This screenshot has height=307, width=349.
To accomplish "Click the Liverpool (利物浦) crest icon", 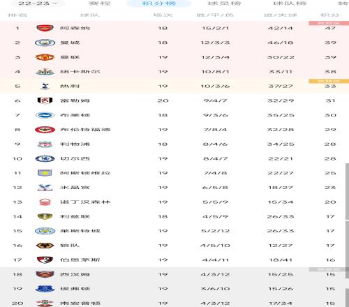I will click(x=45, y=144).
